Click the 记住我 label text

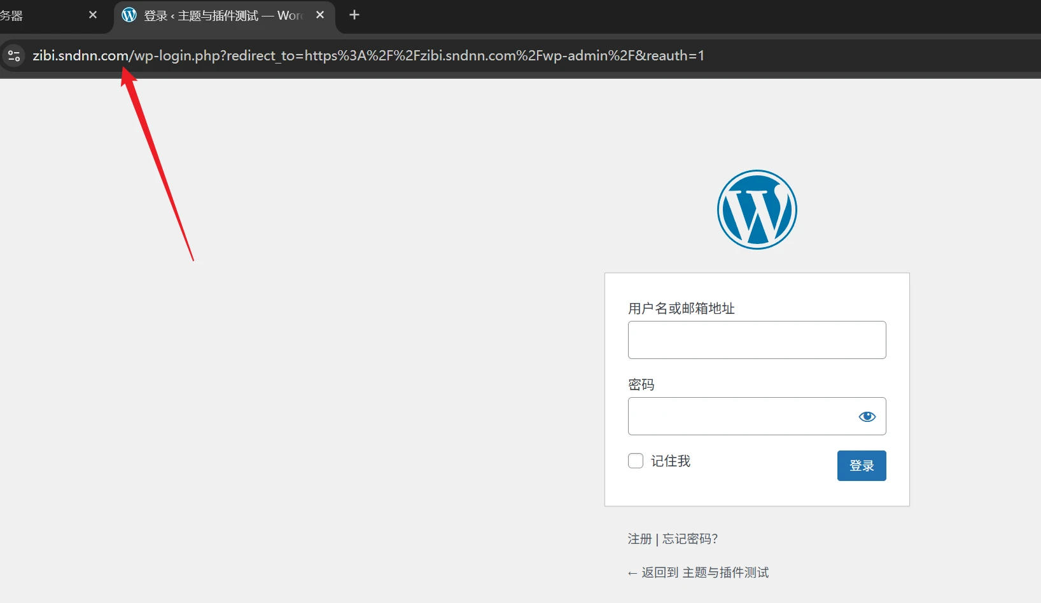point(671,461)
